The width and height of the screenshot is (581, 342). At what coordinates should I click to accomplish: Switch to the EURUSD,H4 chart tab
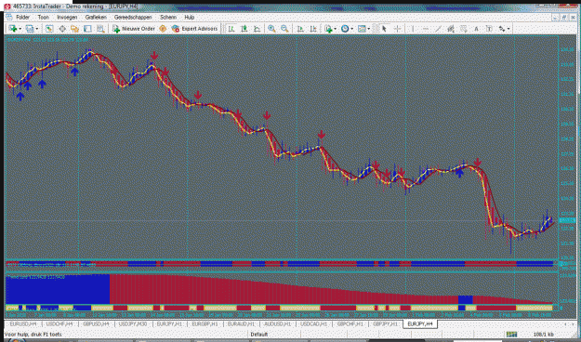coord(22,323)
